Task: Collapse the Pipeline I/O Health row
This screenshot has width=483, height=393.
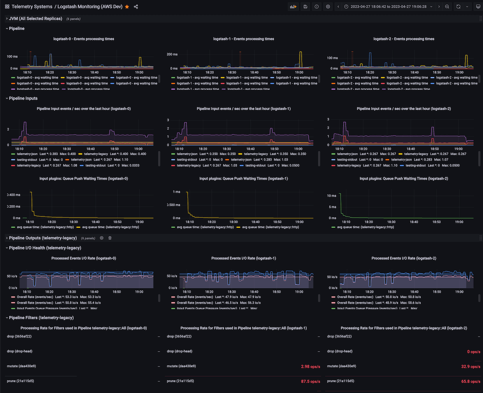Action: [x=44, y=248]
